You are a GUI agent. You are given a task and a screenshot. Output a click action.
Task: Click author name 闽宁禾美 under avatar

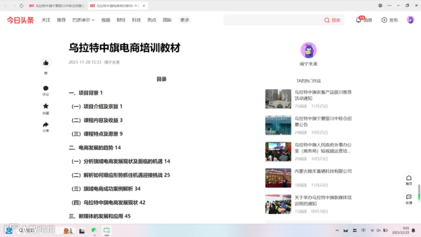pyautogui.click(x=309, y=64)
